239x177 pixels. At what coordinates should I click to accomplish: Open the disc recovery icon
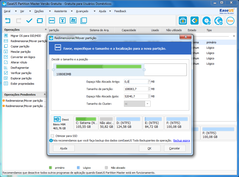(206, 21)
